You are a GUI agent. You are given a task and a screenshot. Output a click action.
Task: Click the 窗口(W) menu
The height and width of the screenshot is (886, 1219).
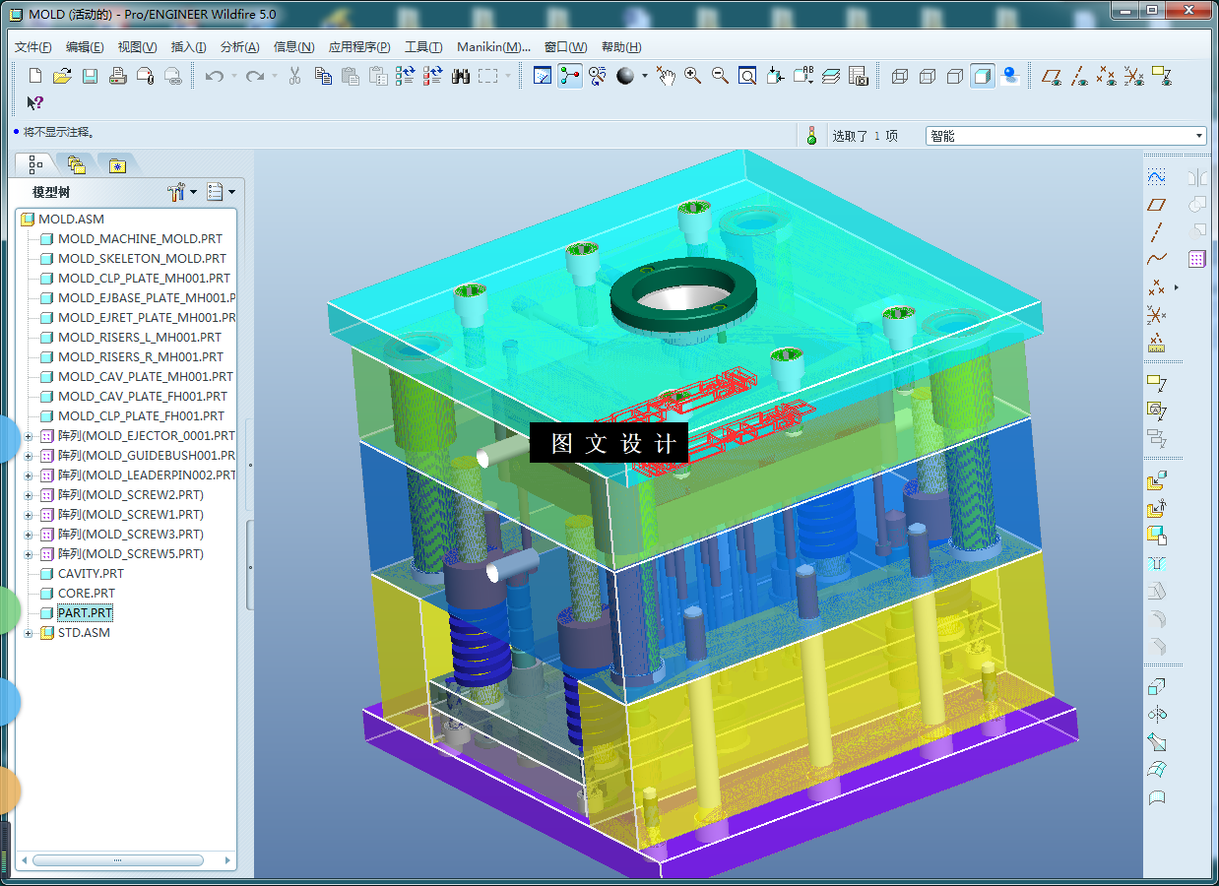[565, 47]
